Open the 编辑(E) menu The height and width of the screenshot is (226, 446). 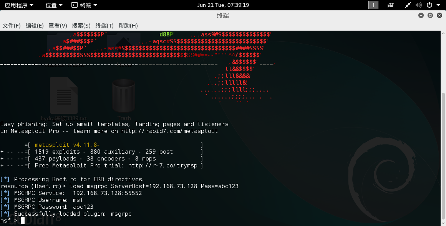point(35,26)
